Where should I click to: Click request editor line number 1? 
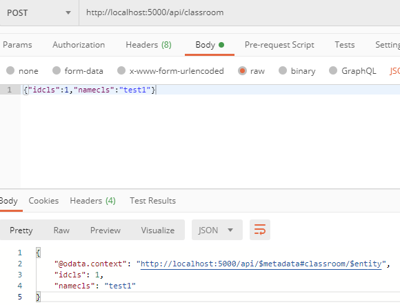(10, 90)
